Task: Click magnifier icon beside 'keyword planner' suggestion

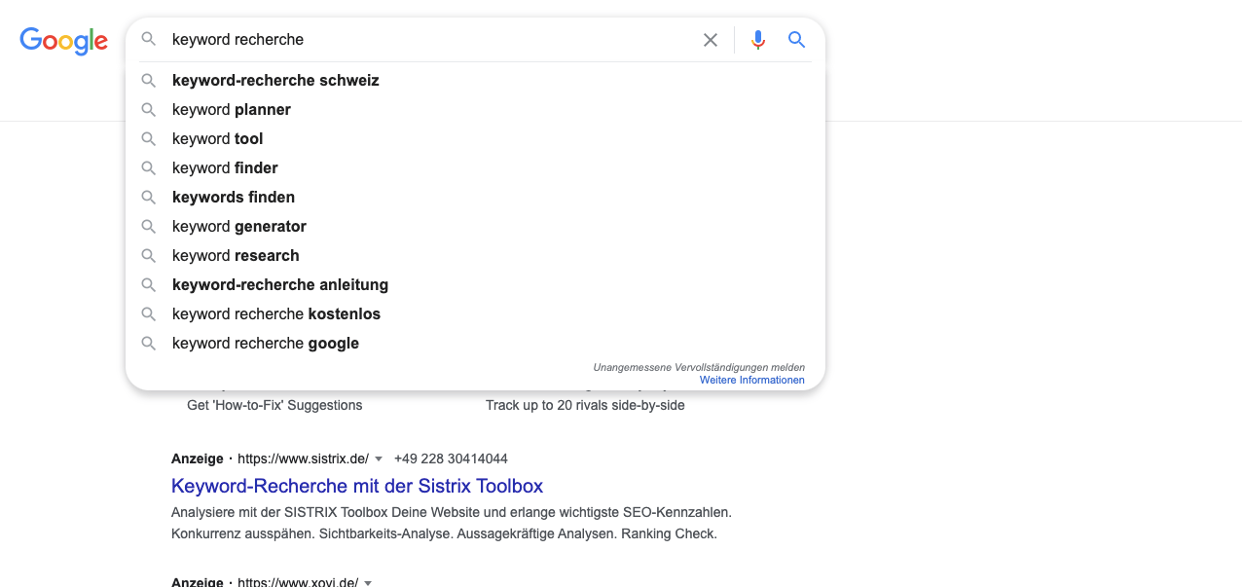Action: click(149, 110)
